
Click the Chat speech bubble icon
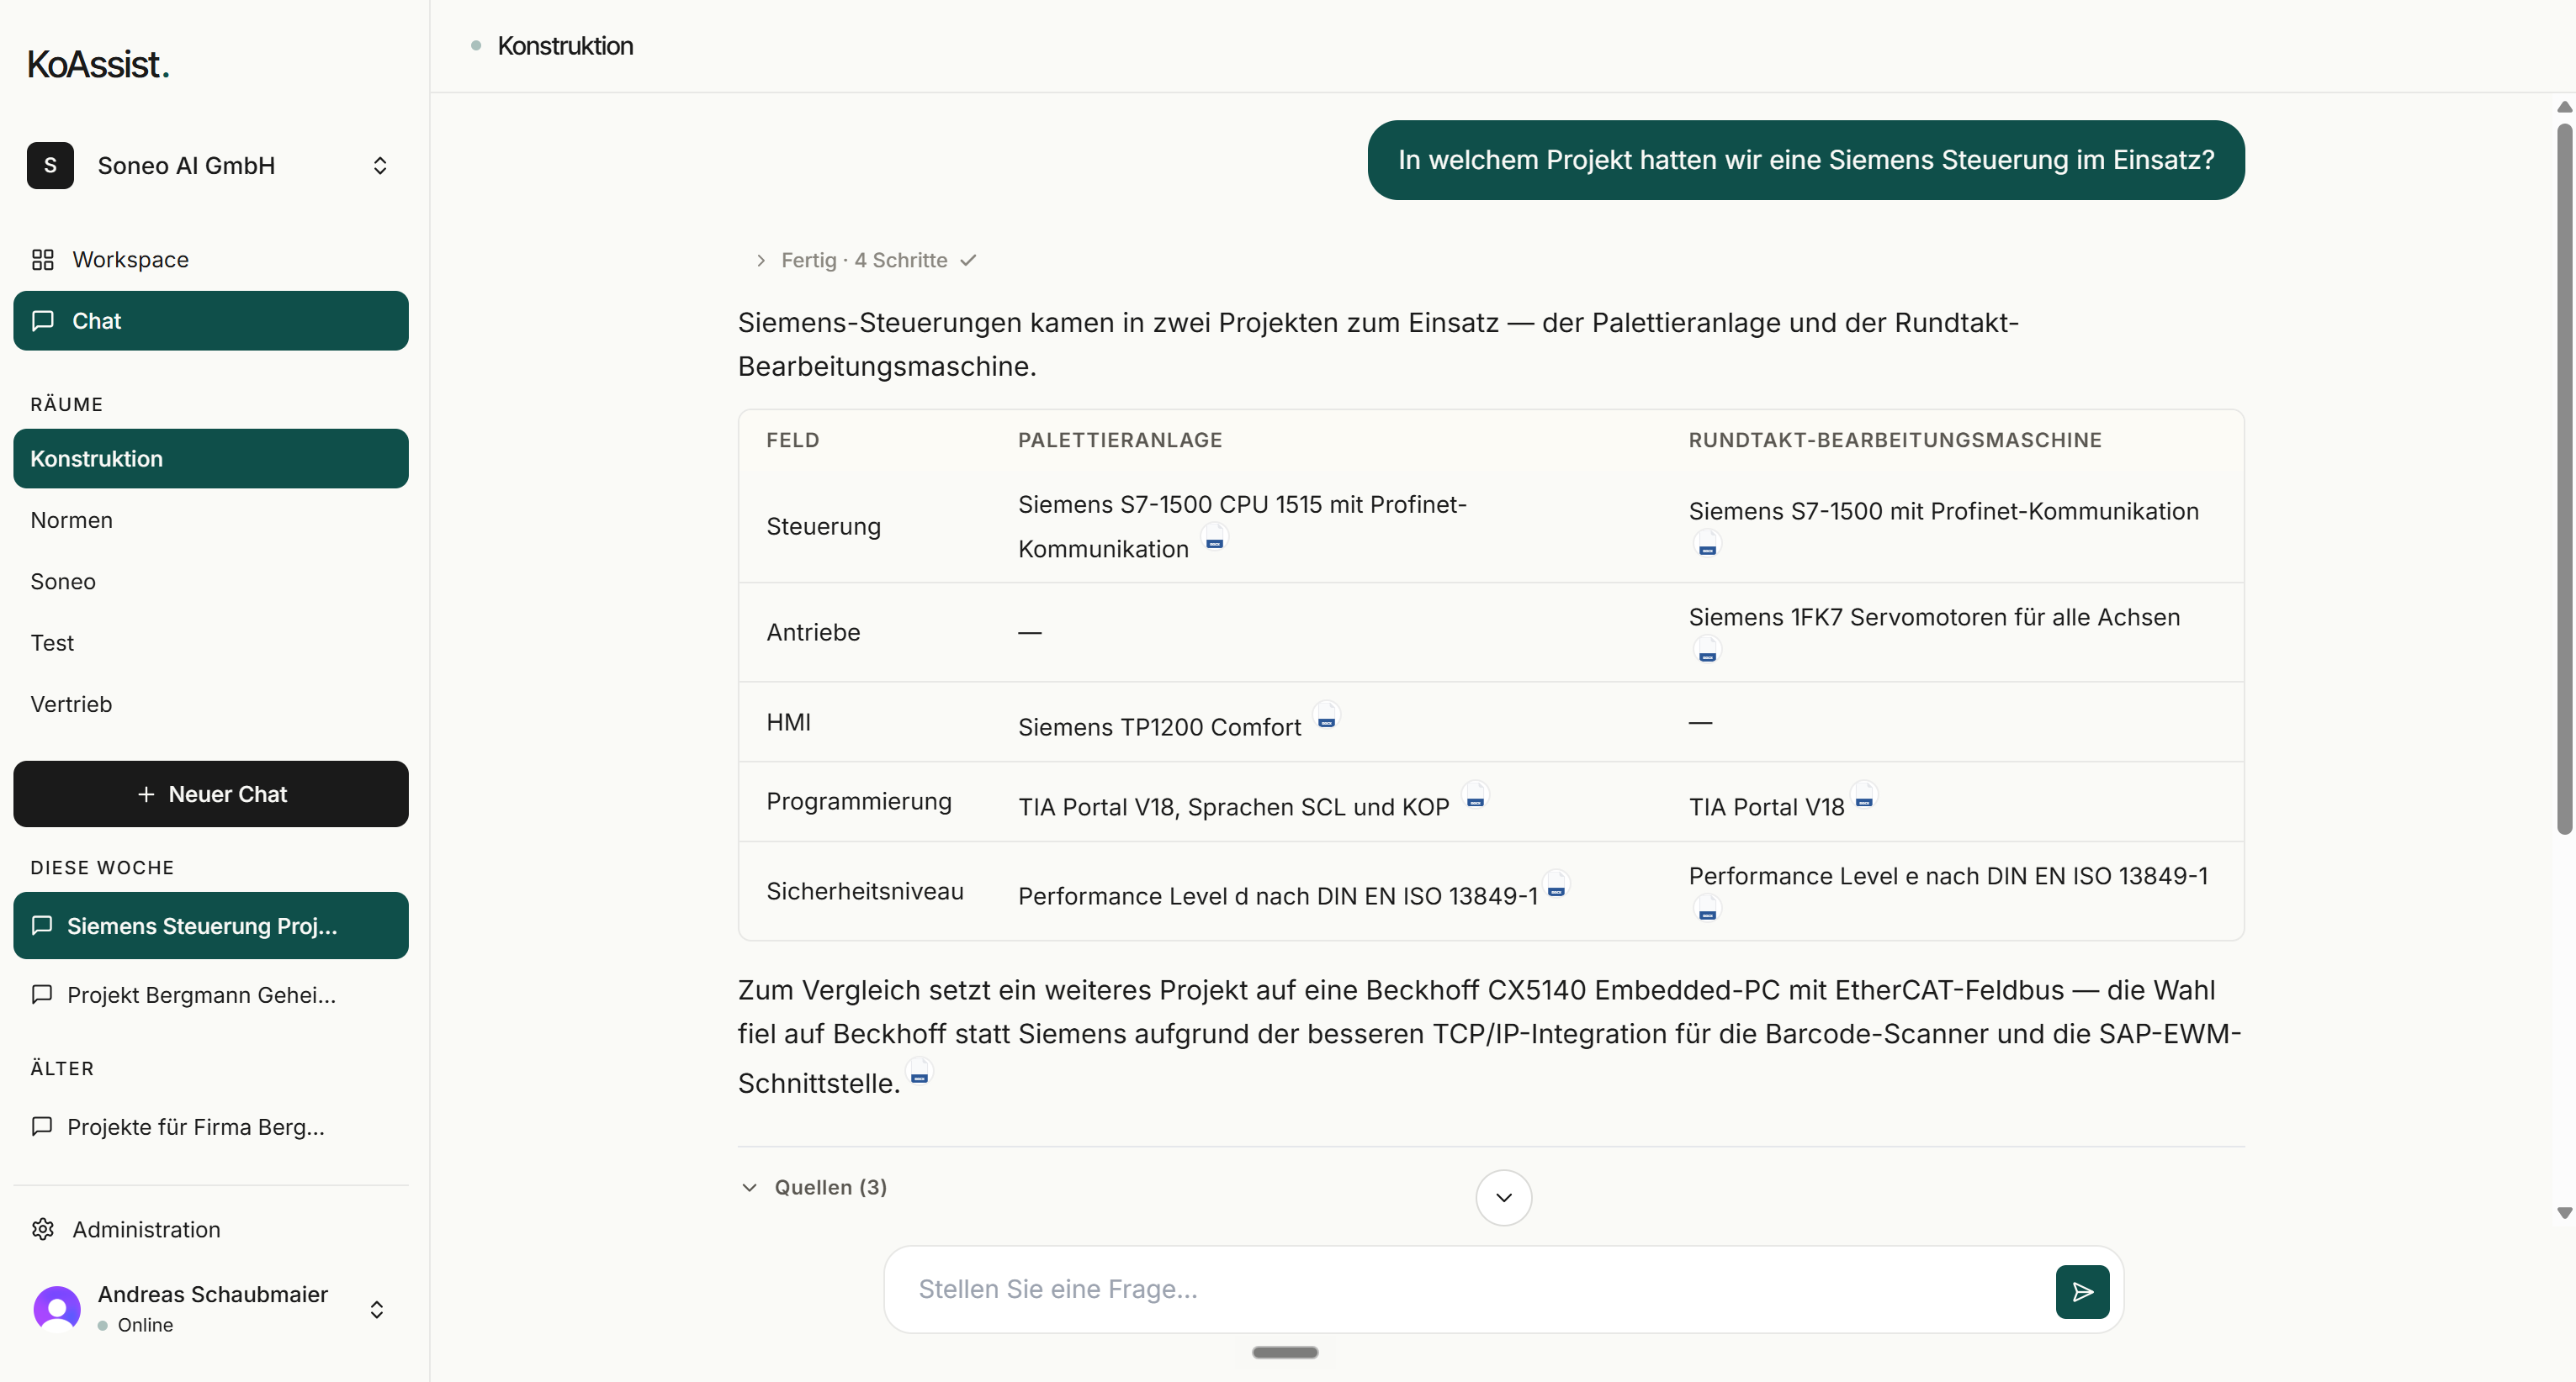(x=42, y=321)
